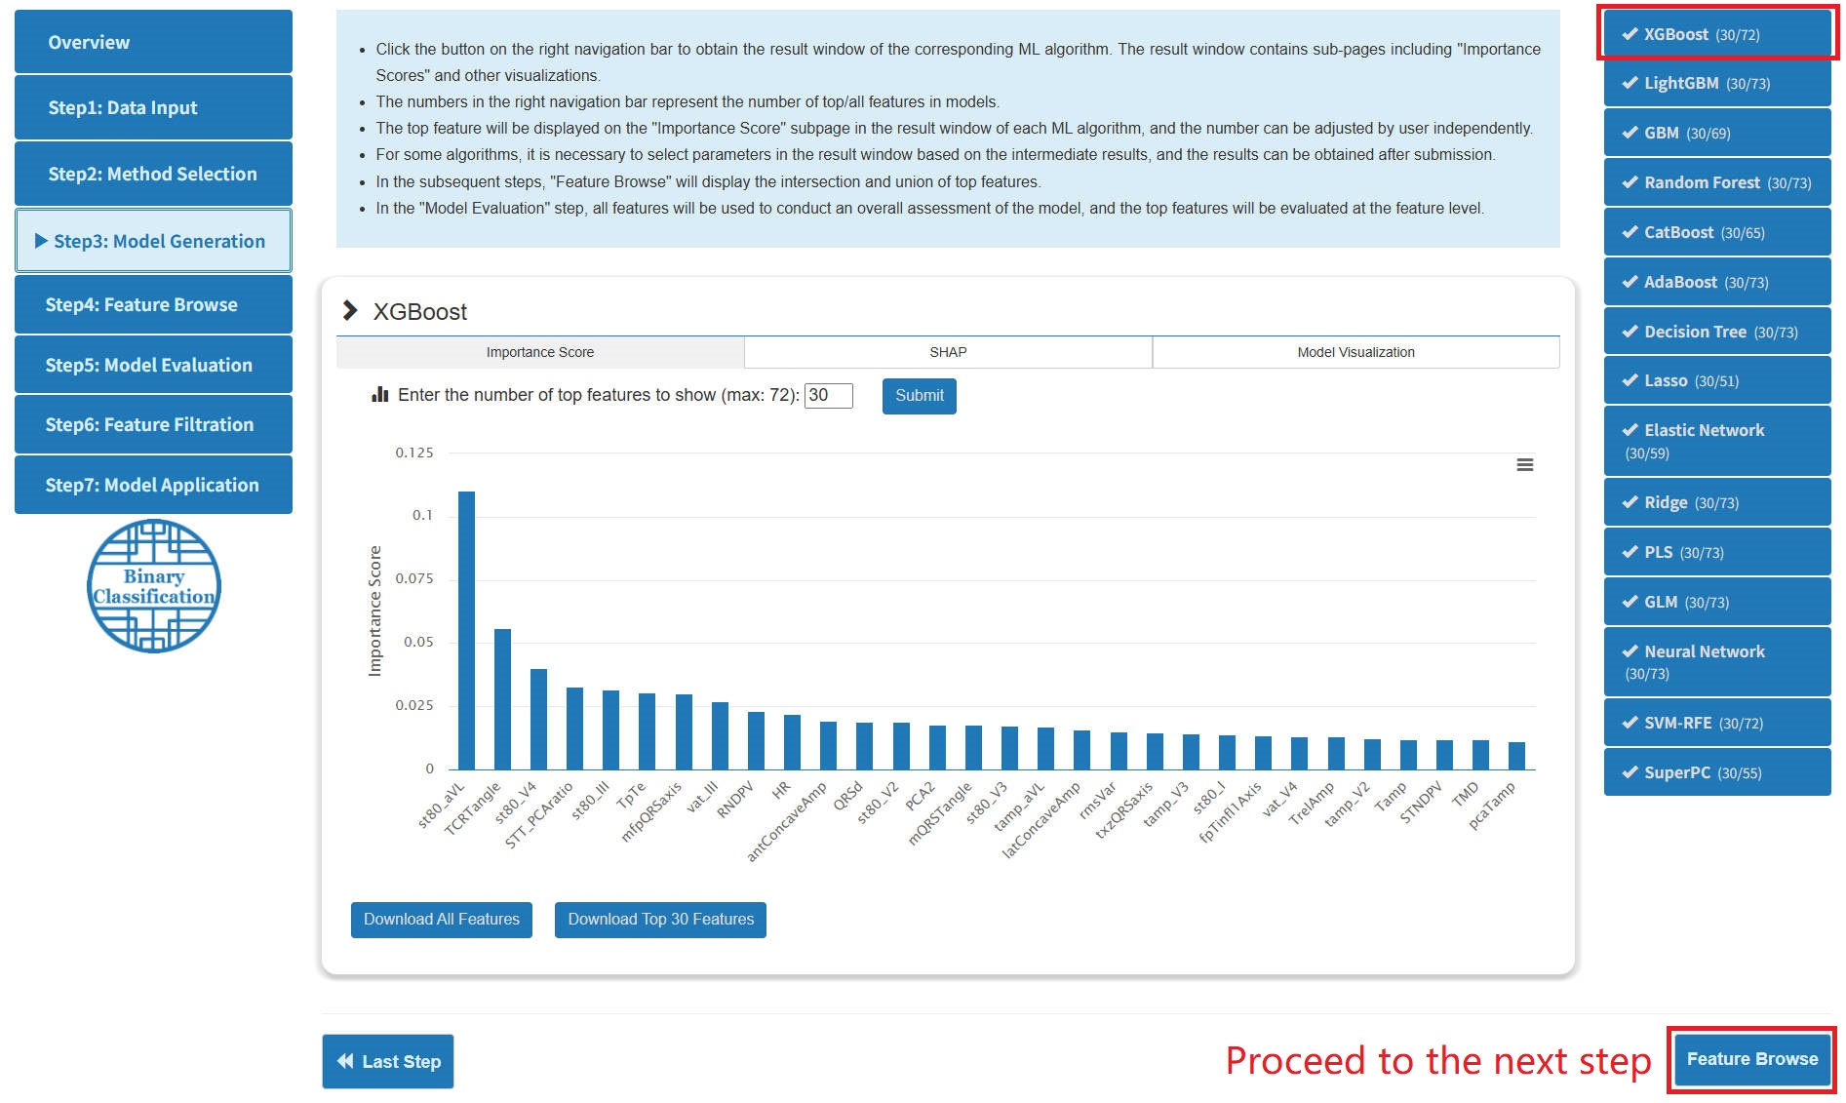Select the Importance Score tab

click(539, 352)
